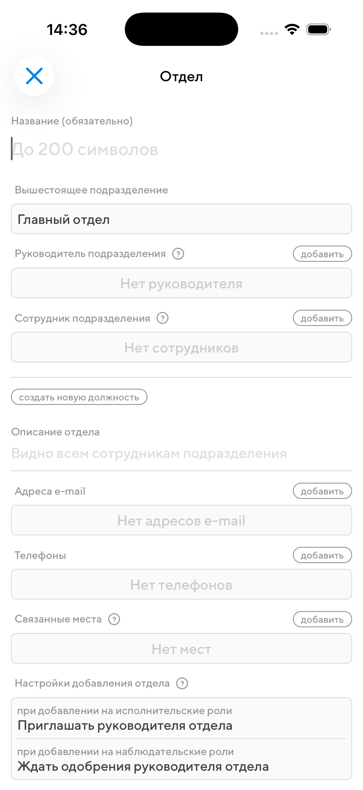Click создать новую должность button
Viewport: 363px width, 790px height.
(79, 397)
